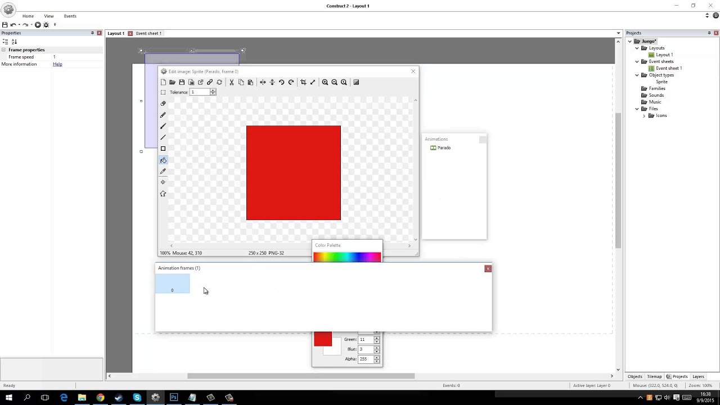Open the collision polygon tool
Viewport: 720px width, 405px height.
click(163, 193)
